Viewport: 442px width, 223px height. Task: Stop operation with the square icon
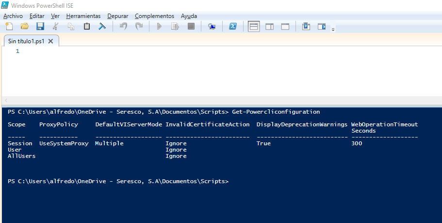click(191, 27)
